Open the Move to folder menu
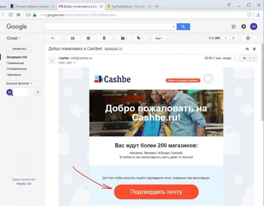Viewport: 264px width, 206px height. click(124, 38)
